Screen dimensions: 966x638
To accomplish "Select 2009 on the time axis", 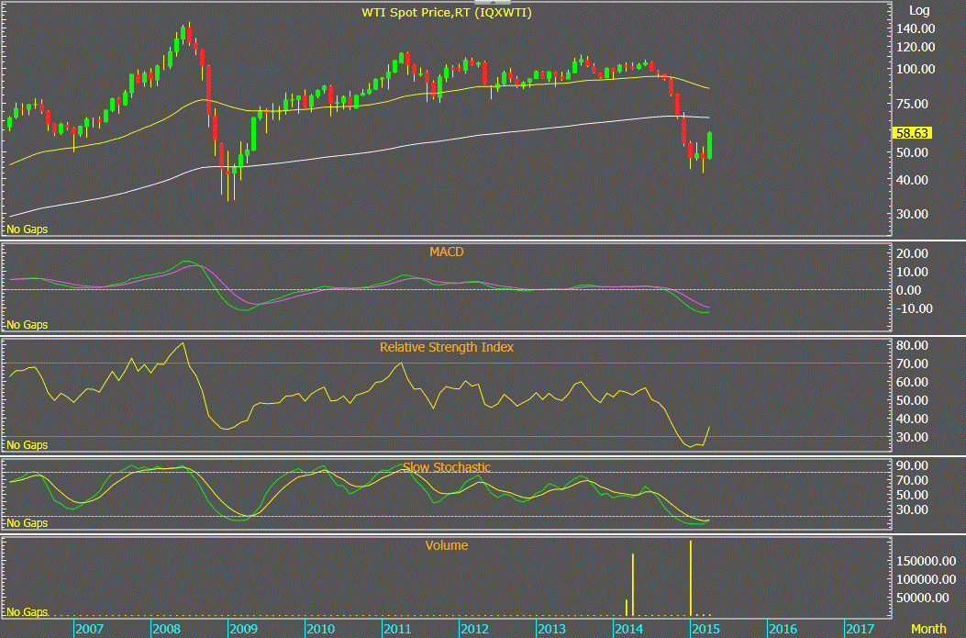I will pos(243,629).
